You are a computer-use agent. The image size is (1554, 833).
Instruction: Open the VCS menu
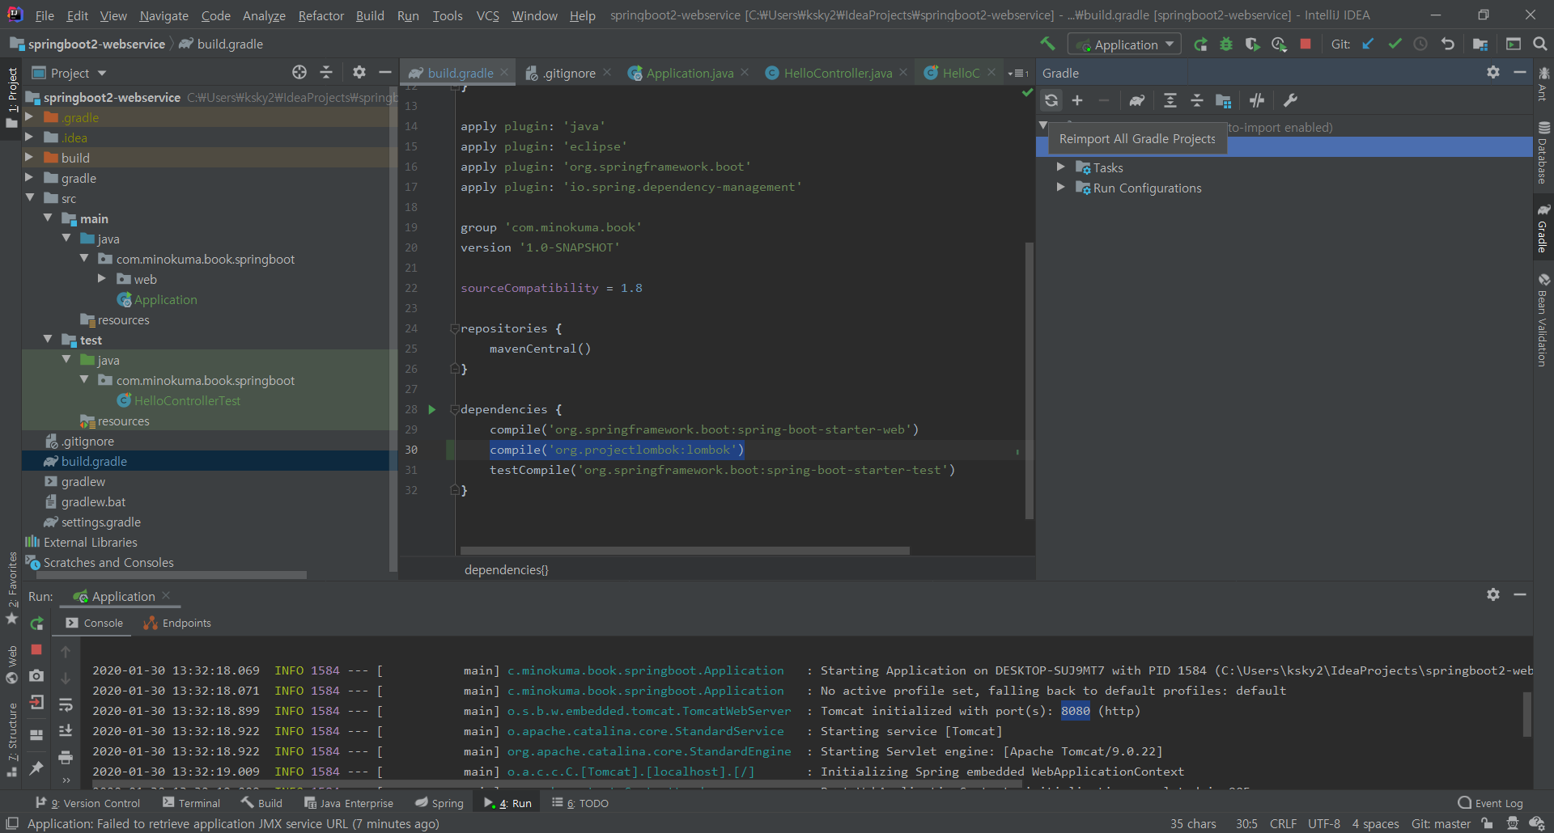click(487, 15)
